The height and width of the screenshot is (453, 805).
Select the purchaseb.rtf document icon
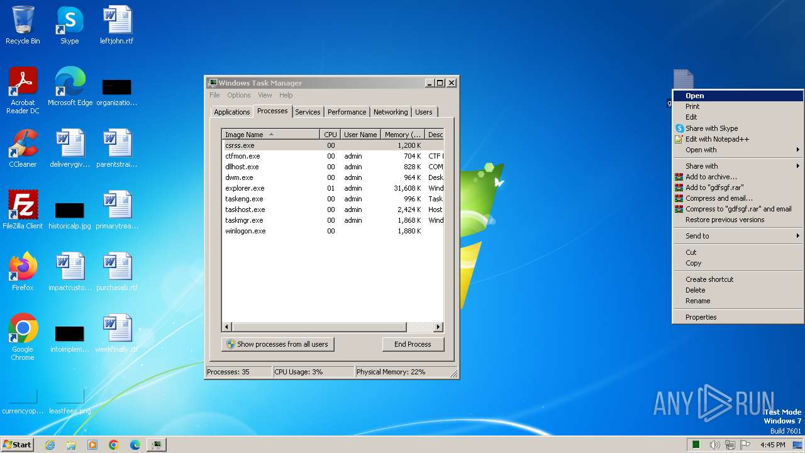[117, 272]
